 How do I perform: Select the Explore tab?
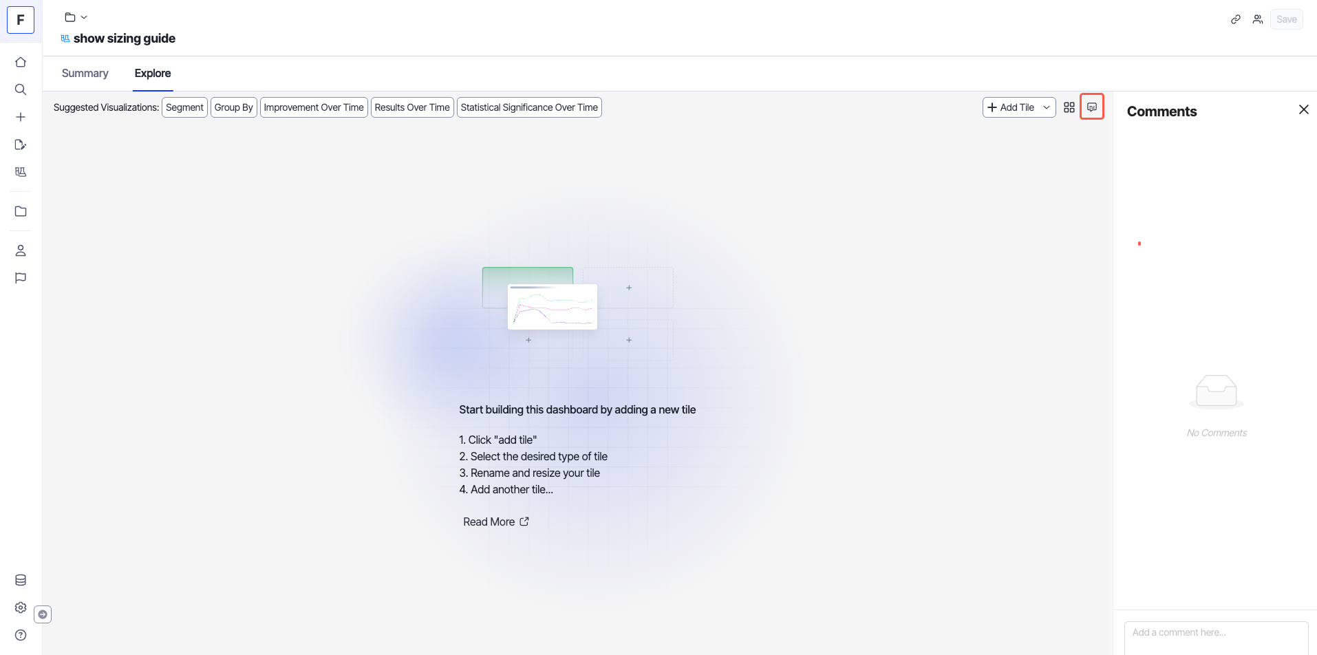point(153,74)
